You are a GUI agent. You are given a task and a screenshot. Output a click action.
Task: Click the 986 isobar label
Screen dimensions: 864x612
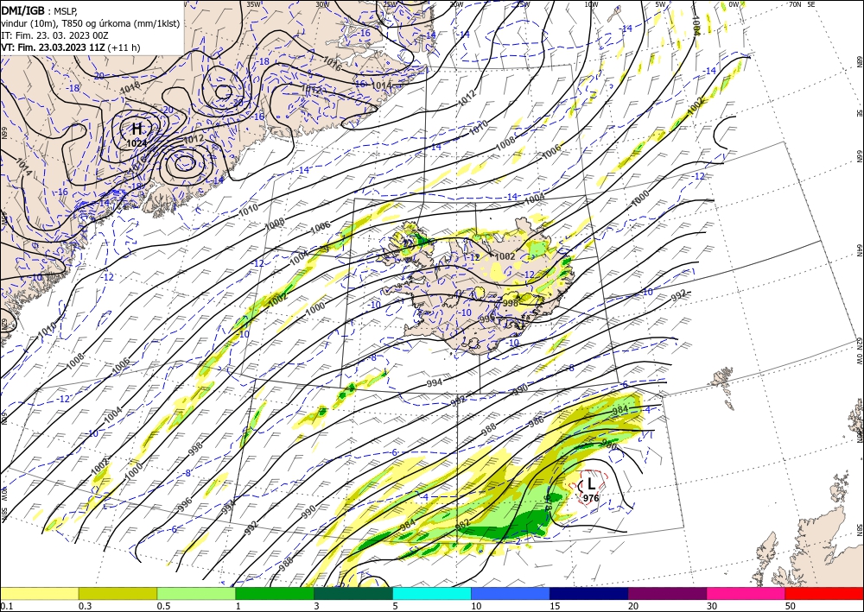pyautogui.click(x=537, y=421)
